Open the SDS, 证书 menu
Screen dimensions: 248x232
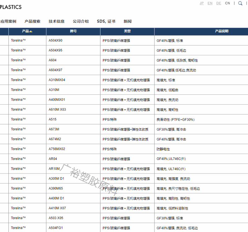[x=106, y=21]
